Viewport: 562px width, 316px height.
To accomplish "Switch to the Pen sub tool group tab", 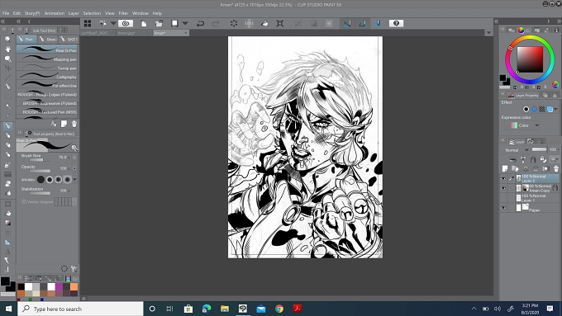I will (x=26, y=39).
